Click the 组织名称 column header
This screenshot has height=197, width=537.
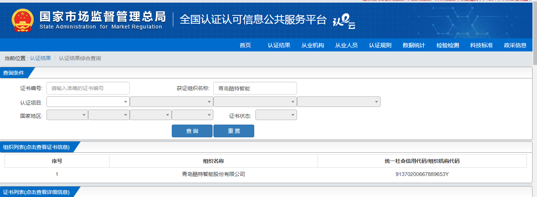pyautogui.click(x=213, y=161)
